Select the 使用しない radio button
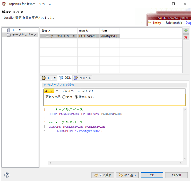Image resolution: width=191 pixels, height=182 pixels. point(76,97)
